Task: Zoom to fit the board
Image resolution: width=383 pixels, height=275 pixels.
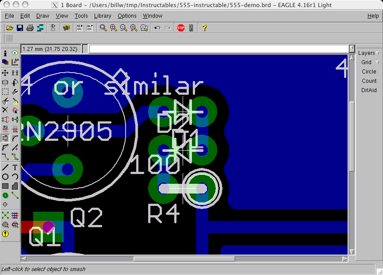Action: coord(103,28)
